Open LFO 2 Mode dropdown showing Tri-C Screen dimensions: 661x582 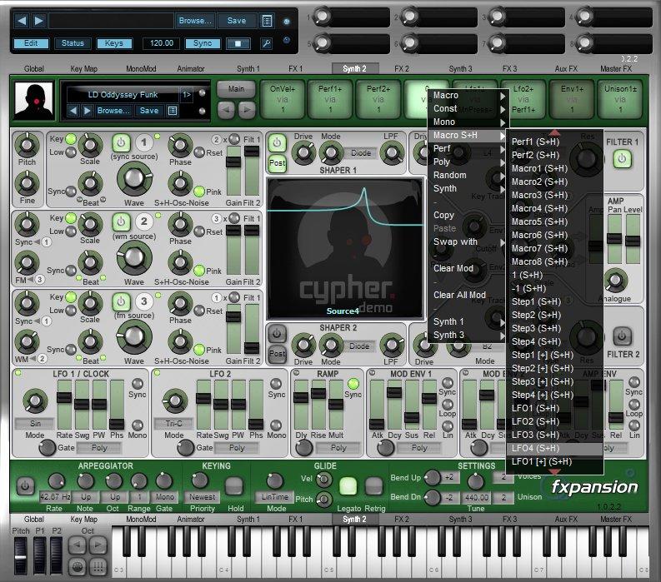(x=173, y=423)
